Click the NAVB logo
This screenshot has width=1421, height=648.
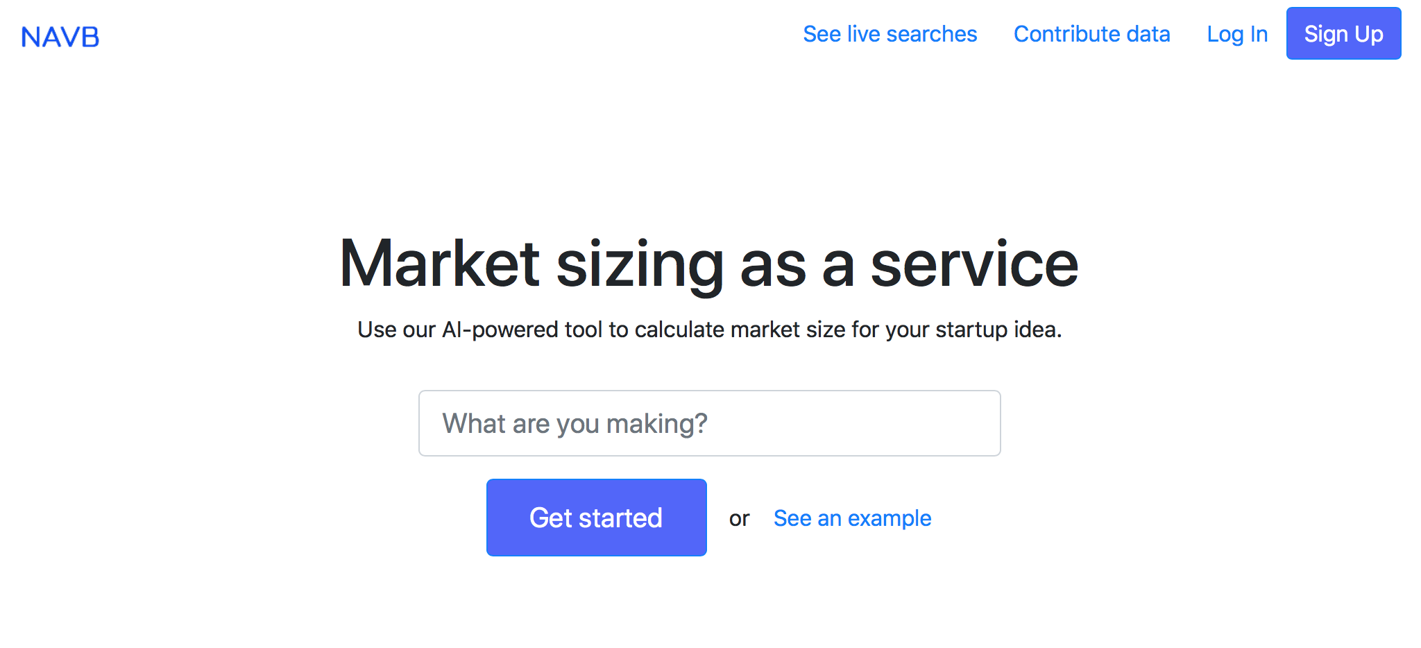coord(60,37)
